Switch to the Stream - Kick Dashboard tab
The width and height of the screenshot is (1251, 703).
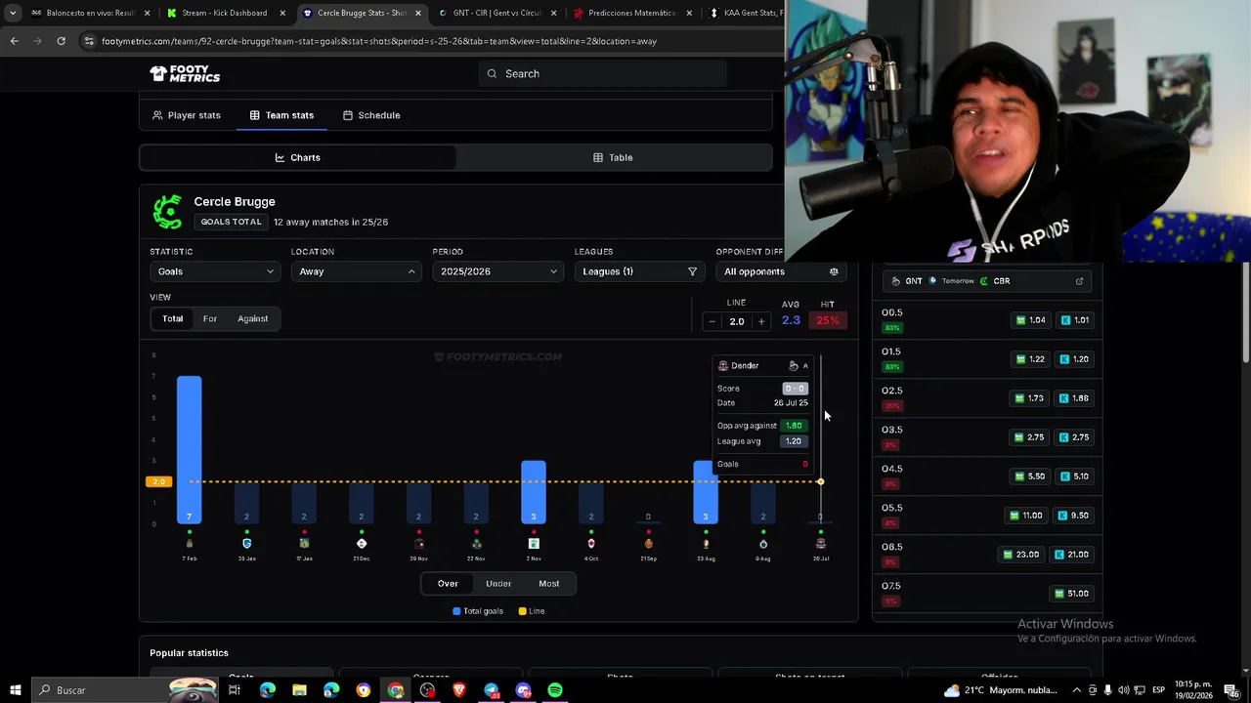pos(225,13)
